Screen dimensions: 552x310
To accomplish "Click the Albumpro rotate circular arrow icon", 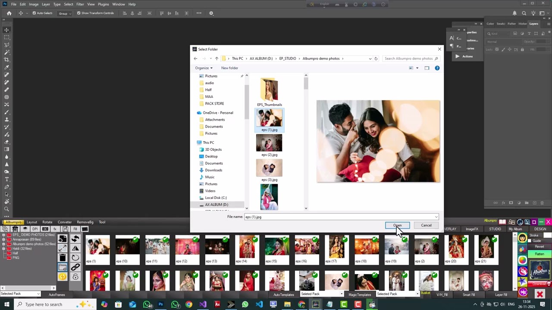I will coord(75,258).
